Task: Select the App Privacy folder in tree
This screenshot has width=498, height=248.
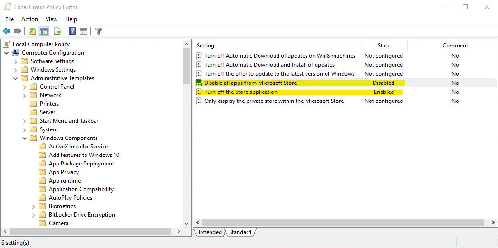Action: coord(64,172)
